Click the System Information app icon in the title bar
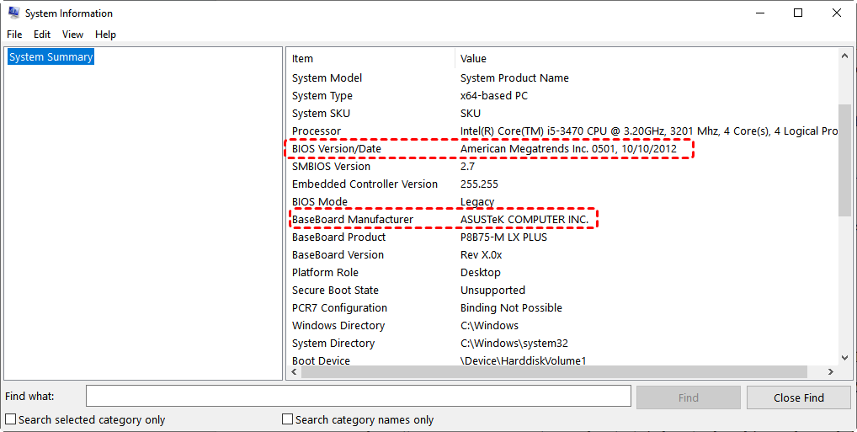Screen dimensions: 857x432 tap(13, 13)
